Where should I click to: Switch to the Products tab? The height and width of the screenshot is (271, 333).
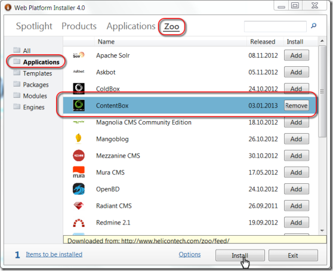[x=79, y=26]
